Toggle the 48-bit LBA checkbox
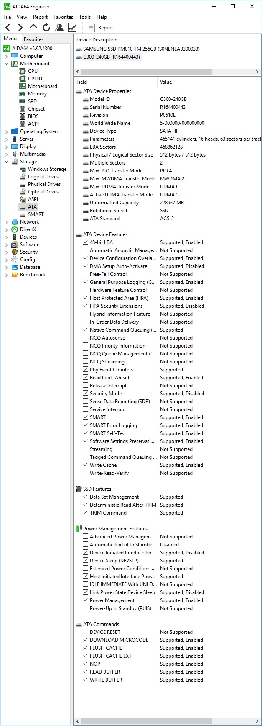The height and width of the screenshot is (726, 262). point(86,242)
